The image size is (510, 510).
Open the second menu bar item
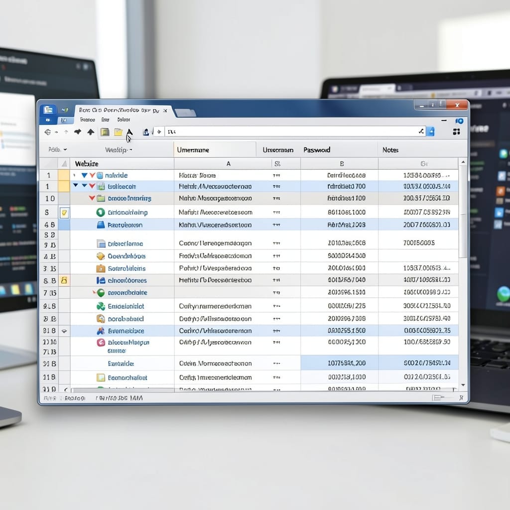[x=106, y=120]
